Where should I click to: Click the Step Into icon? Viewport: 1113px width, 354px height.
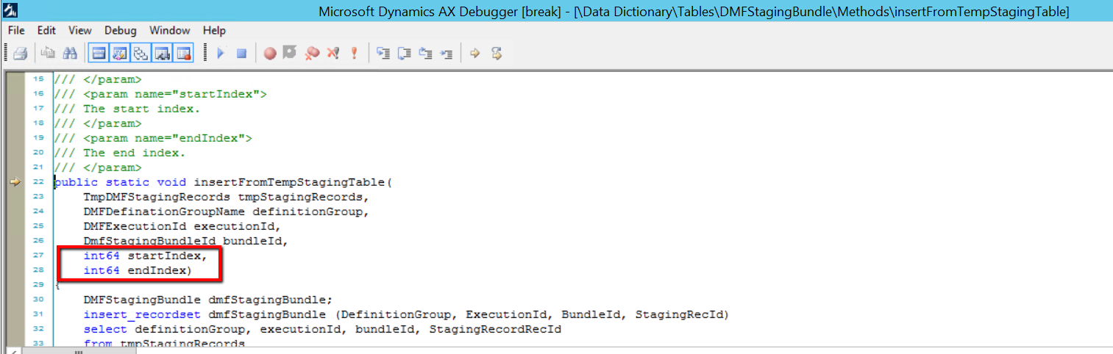(383, 53)
